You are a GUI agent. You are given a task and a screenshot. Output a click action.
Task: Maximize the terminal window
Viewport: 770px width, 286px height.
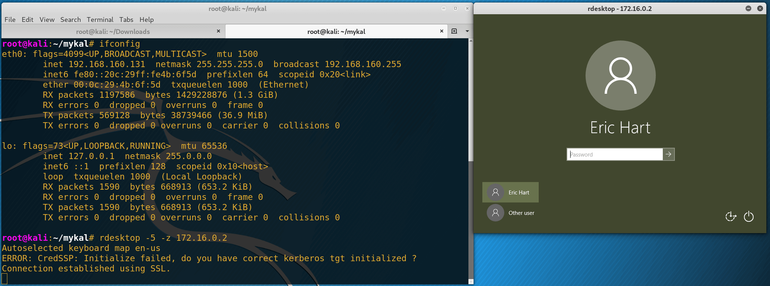pos(455,8)
